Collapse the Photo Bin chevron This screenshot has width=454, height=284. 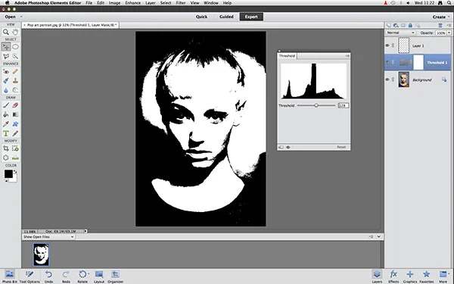coord(379,237)
